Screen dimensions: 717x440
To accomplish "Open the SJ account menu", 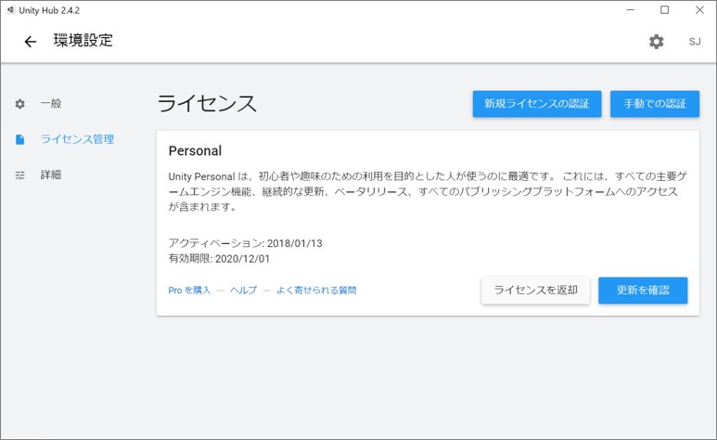I will (x=695, y=42).
